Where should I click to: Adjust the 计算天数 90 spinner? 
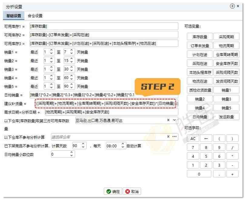point(83,146)
